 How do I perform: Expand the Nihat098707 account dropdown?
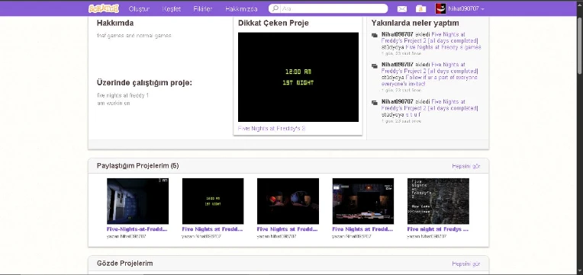[x=466, y=8]
